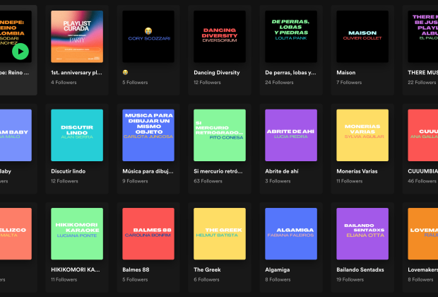
Task: Click The Greek yellow playlist cover
Action: (220, 233)
